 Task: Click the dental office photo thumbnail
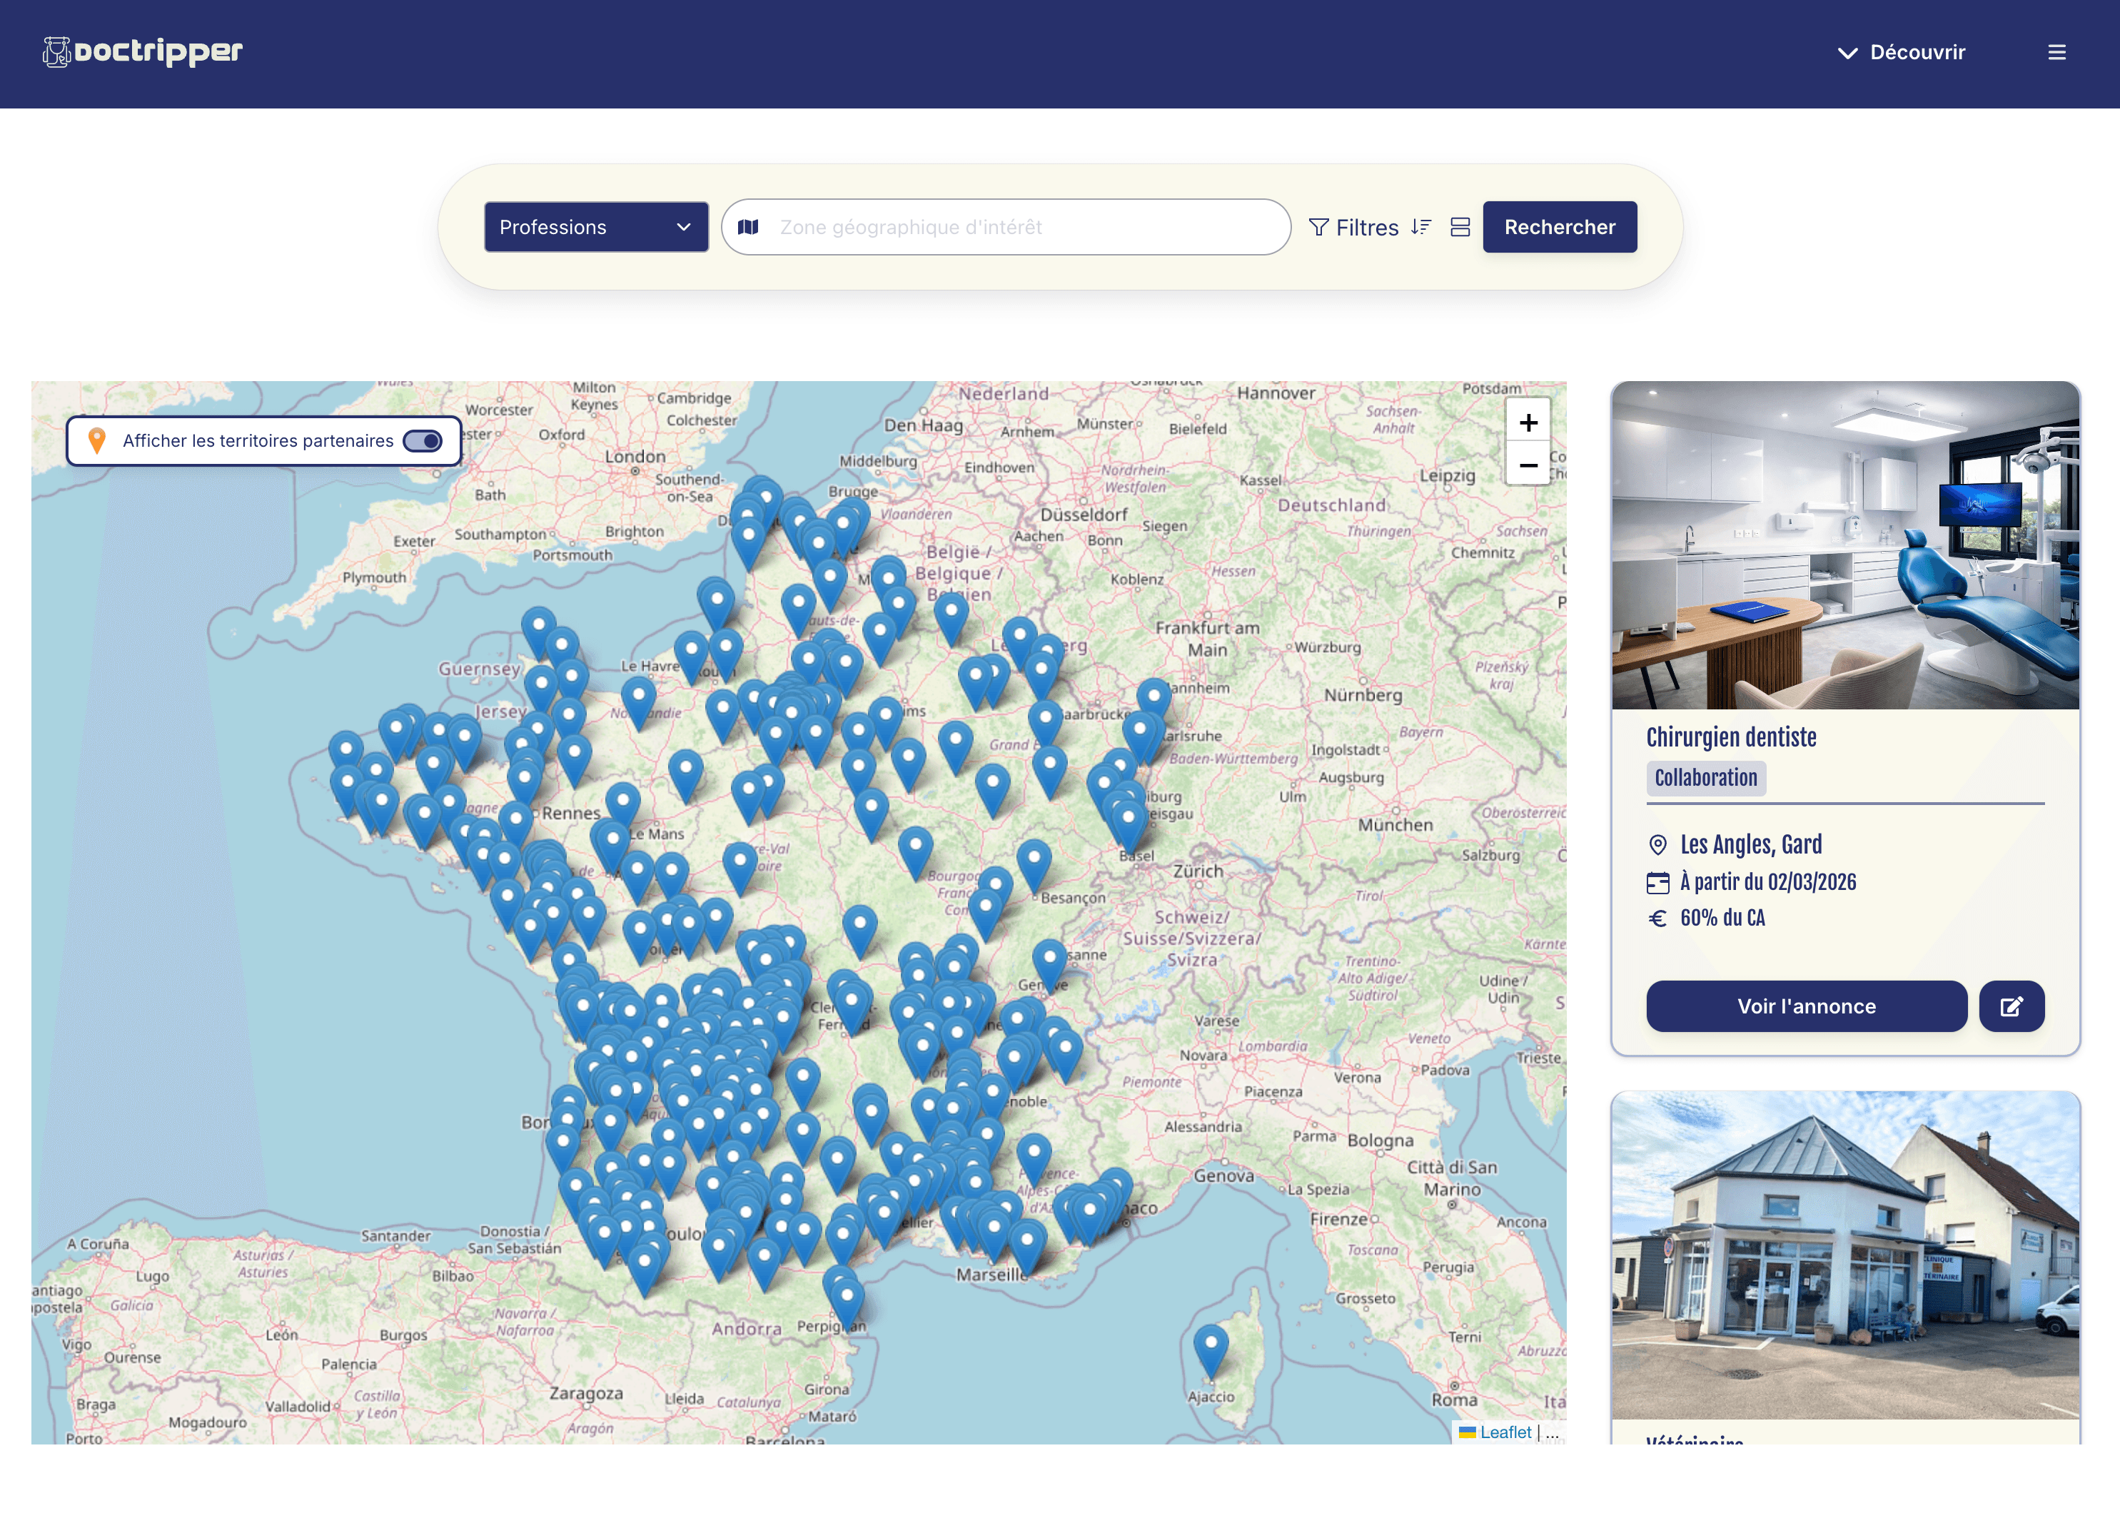pos(1845,546)
